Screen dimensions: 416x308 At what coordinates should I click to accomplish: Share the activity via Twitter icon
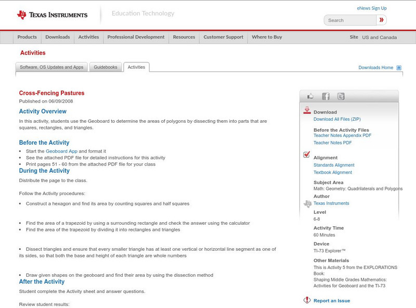341,96
